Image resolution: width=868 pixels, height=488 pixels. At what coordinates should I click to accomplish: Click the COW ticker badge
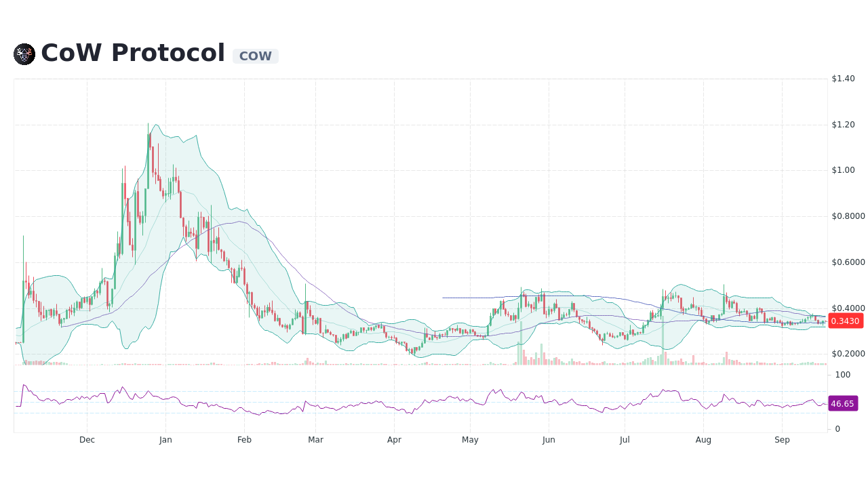tap(255, 56)
